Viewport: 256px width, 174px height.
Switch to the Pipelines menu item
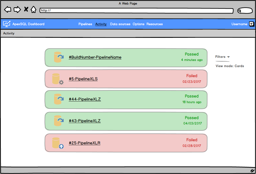pyautogui.click(x=85, y=24)
